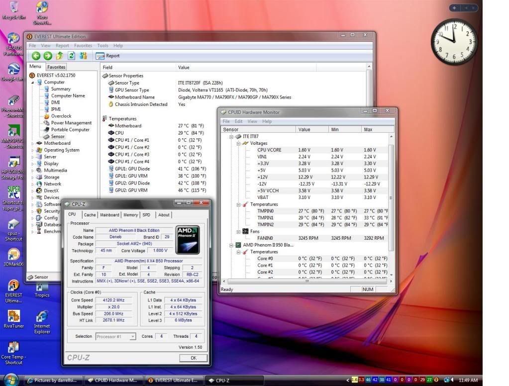Click the taskbar clock showing 11:49 AM
509x386 pixels.
468,380
